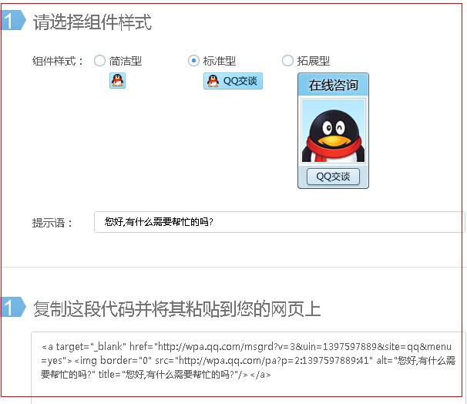Screen dimensions: 467x404
Task: Click the heading 请选择组件样式
Action: click(x=92, y=22)
